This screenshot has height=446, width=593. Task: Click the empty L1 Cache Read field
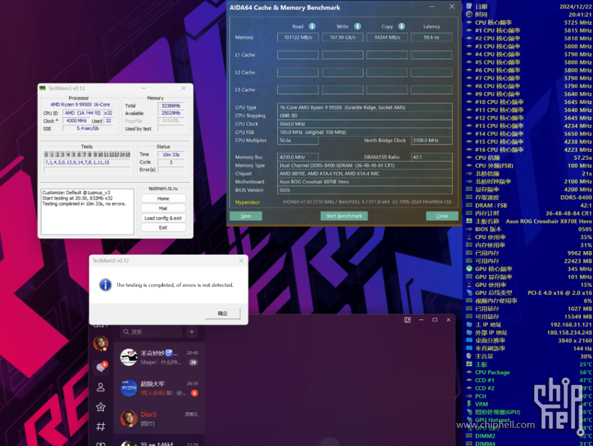pos(298,55)
